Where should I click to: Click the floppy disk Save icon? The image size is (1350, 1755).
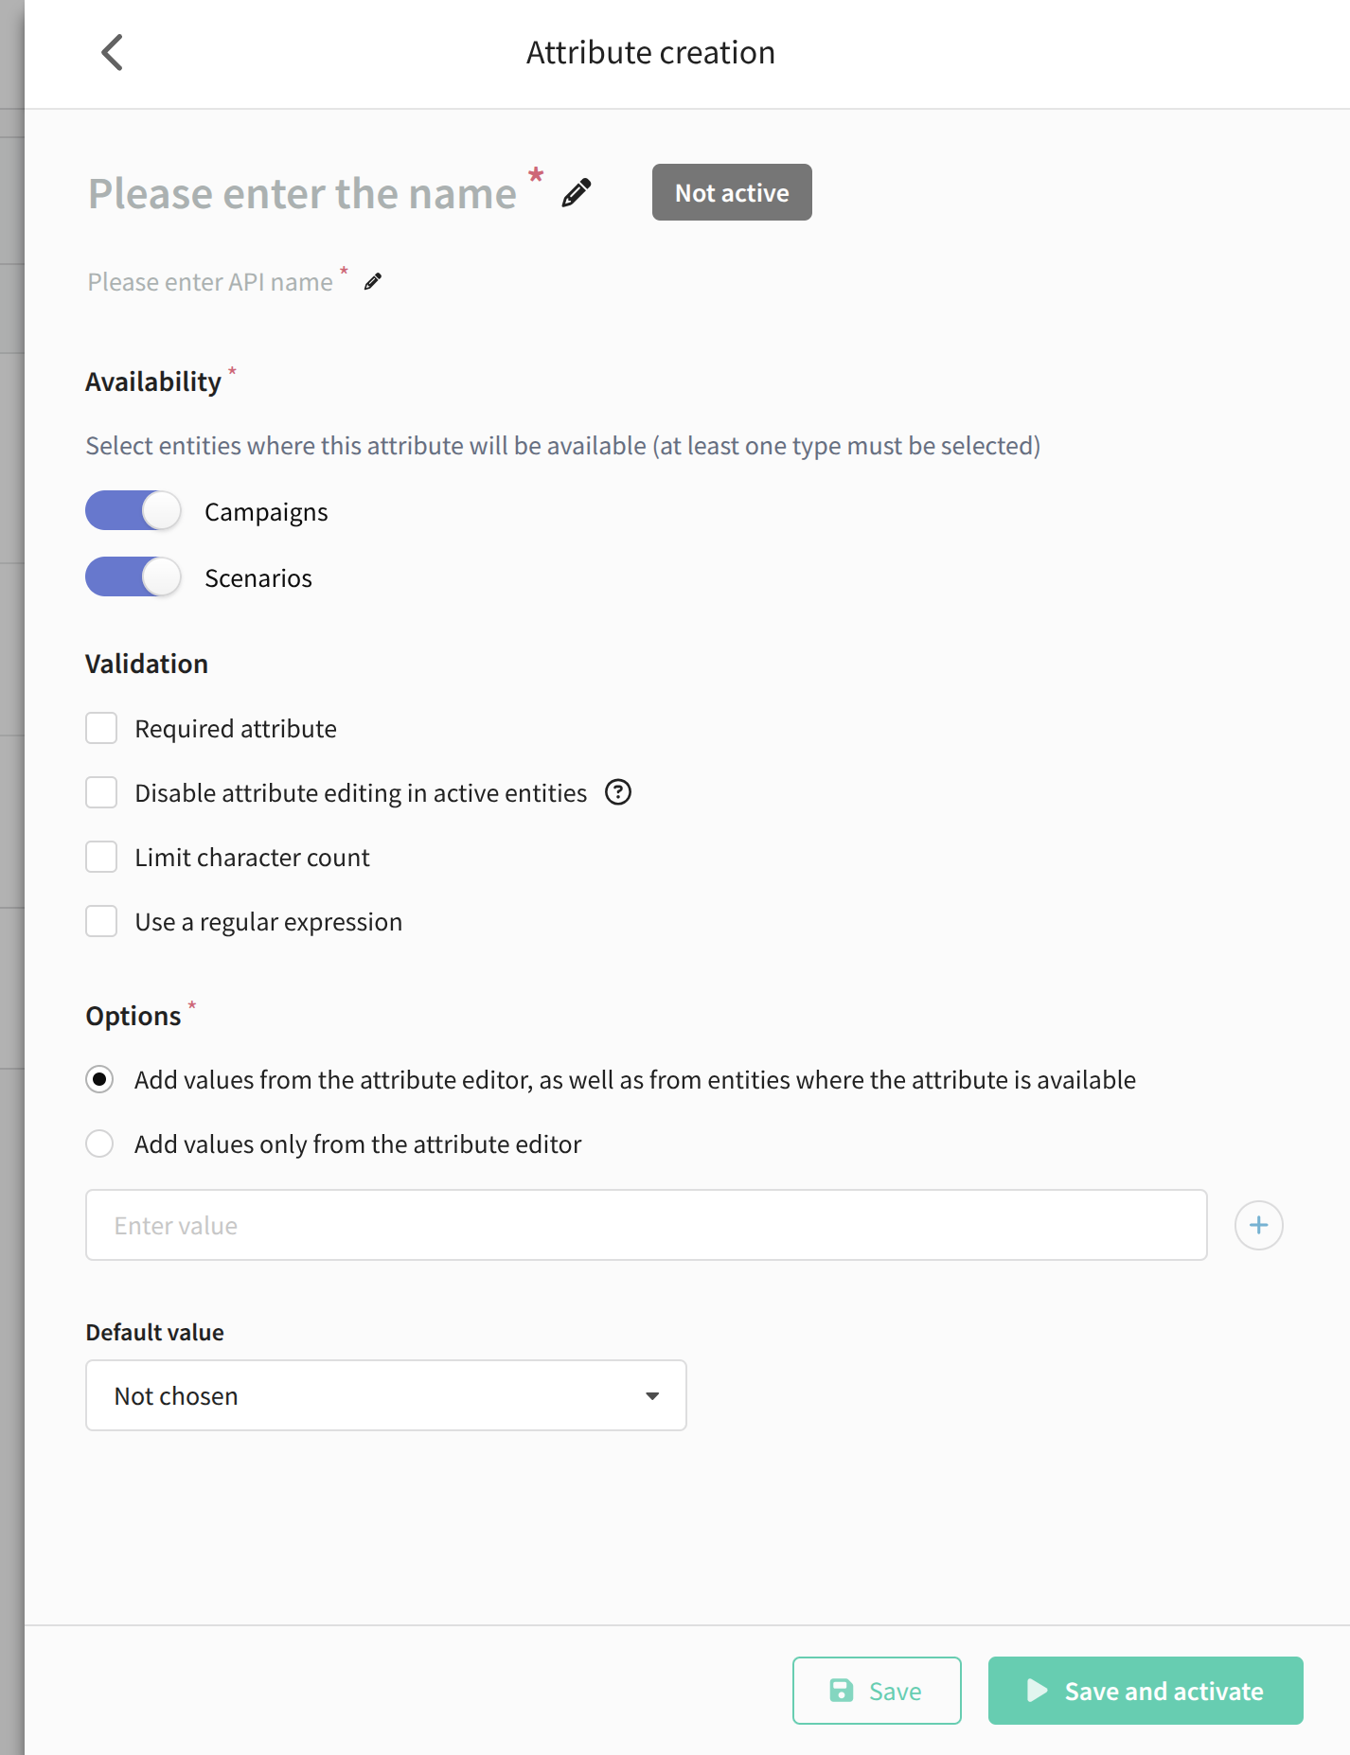(841, 1691)
